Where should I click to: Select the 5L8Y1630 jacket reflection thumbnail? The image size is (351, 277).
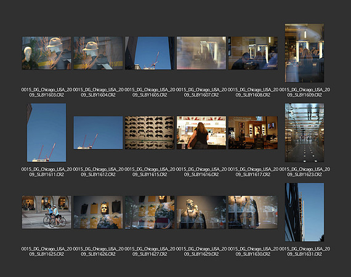pyautogui.click(x=253, y=212)
